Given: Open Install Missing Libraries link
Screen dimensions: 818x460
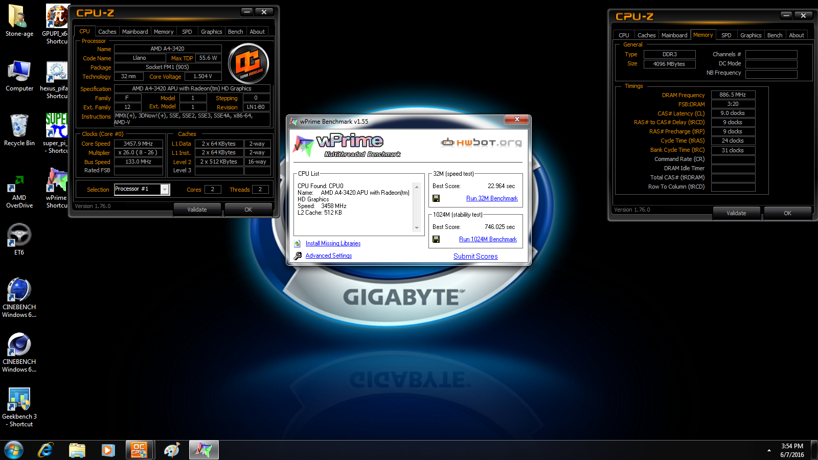Looking at the screenshot, I should (x=333, y=243).
